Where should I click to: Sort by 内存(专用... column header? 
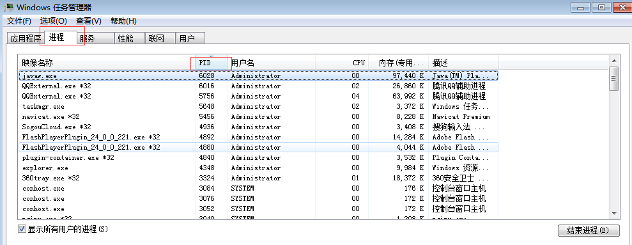pyautogui.click(x=398, y=63)
